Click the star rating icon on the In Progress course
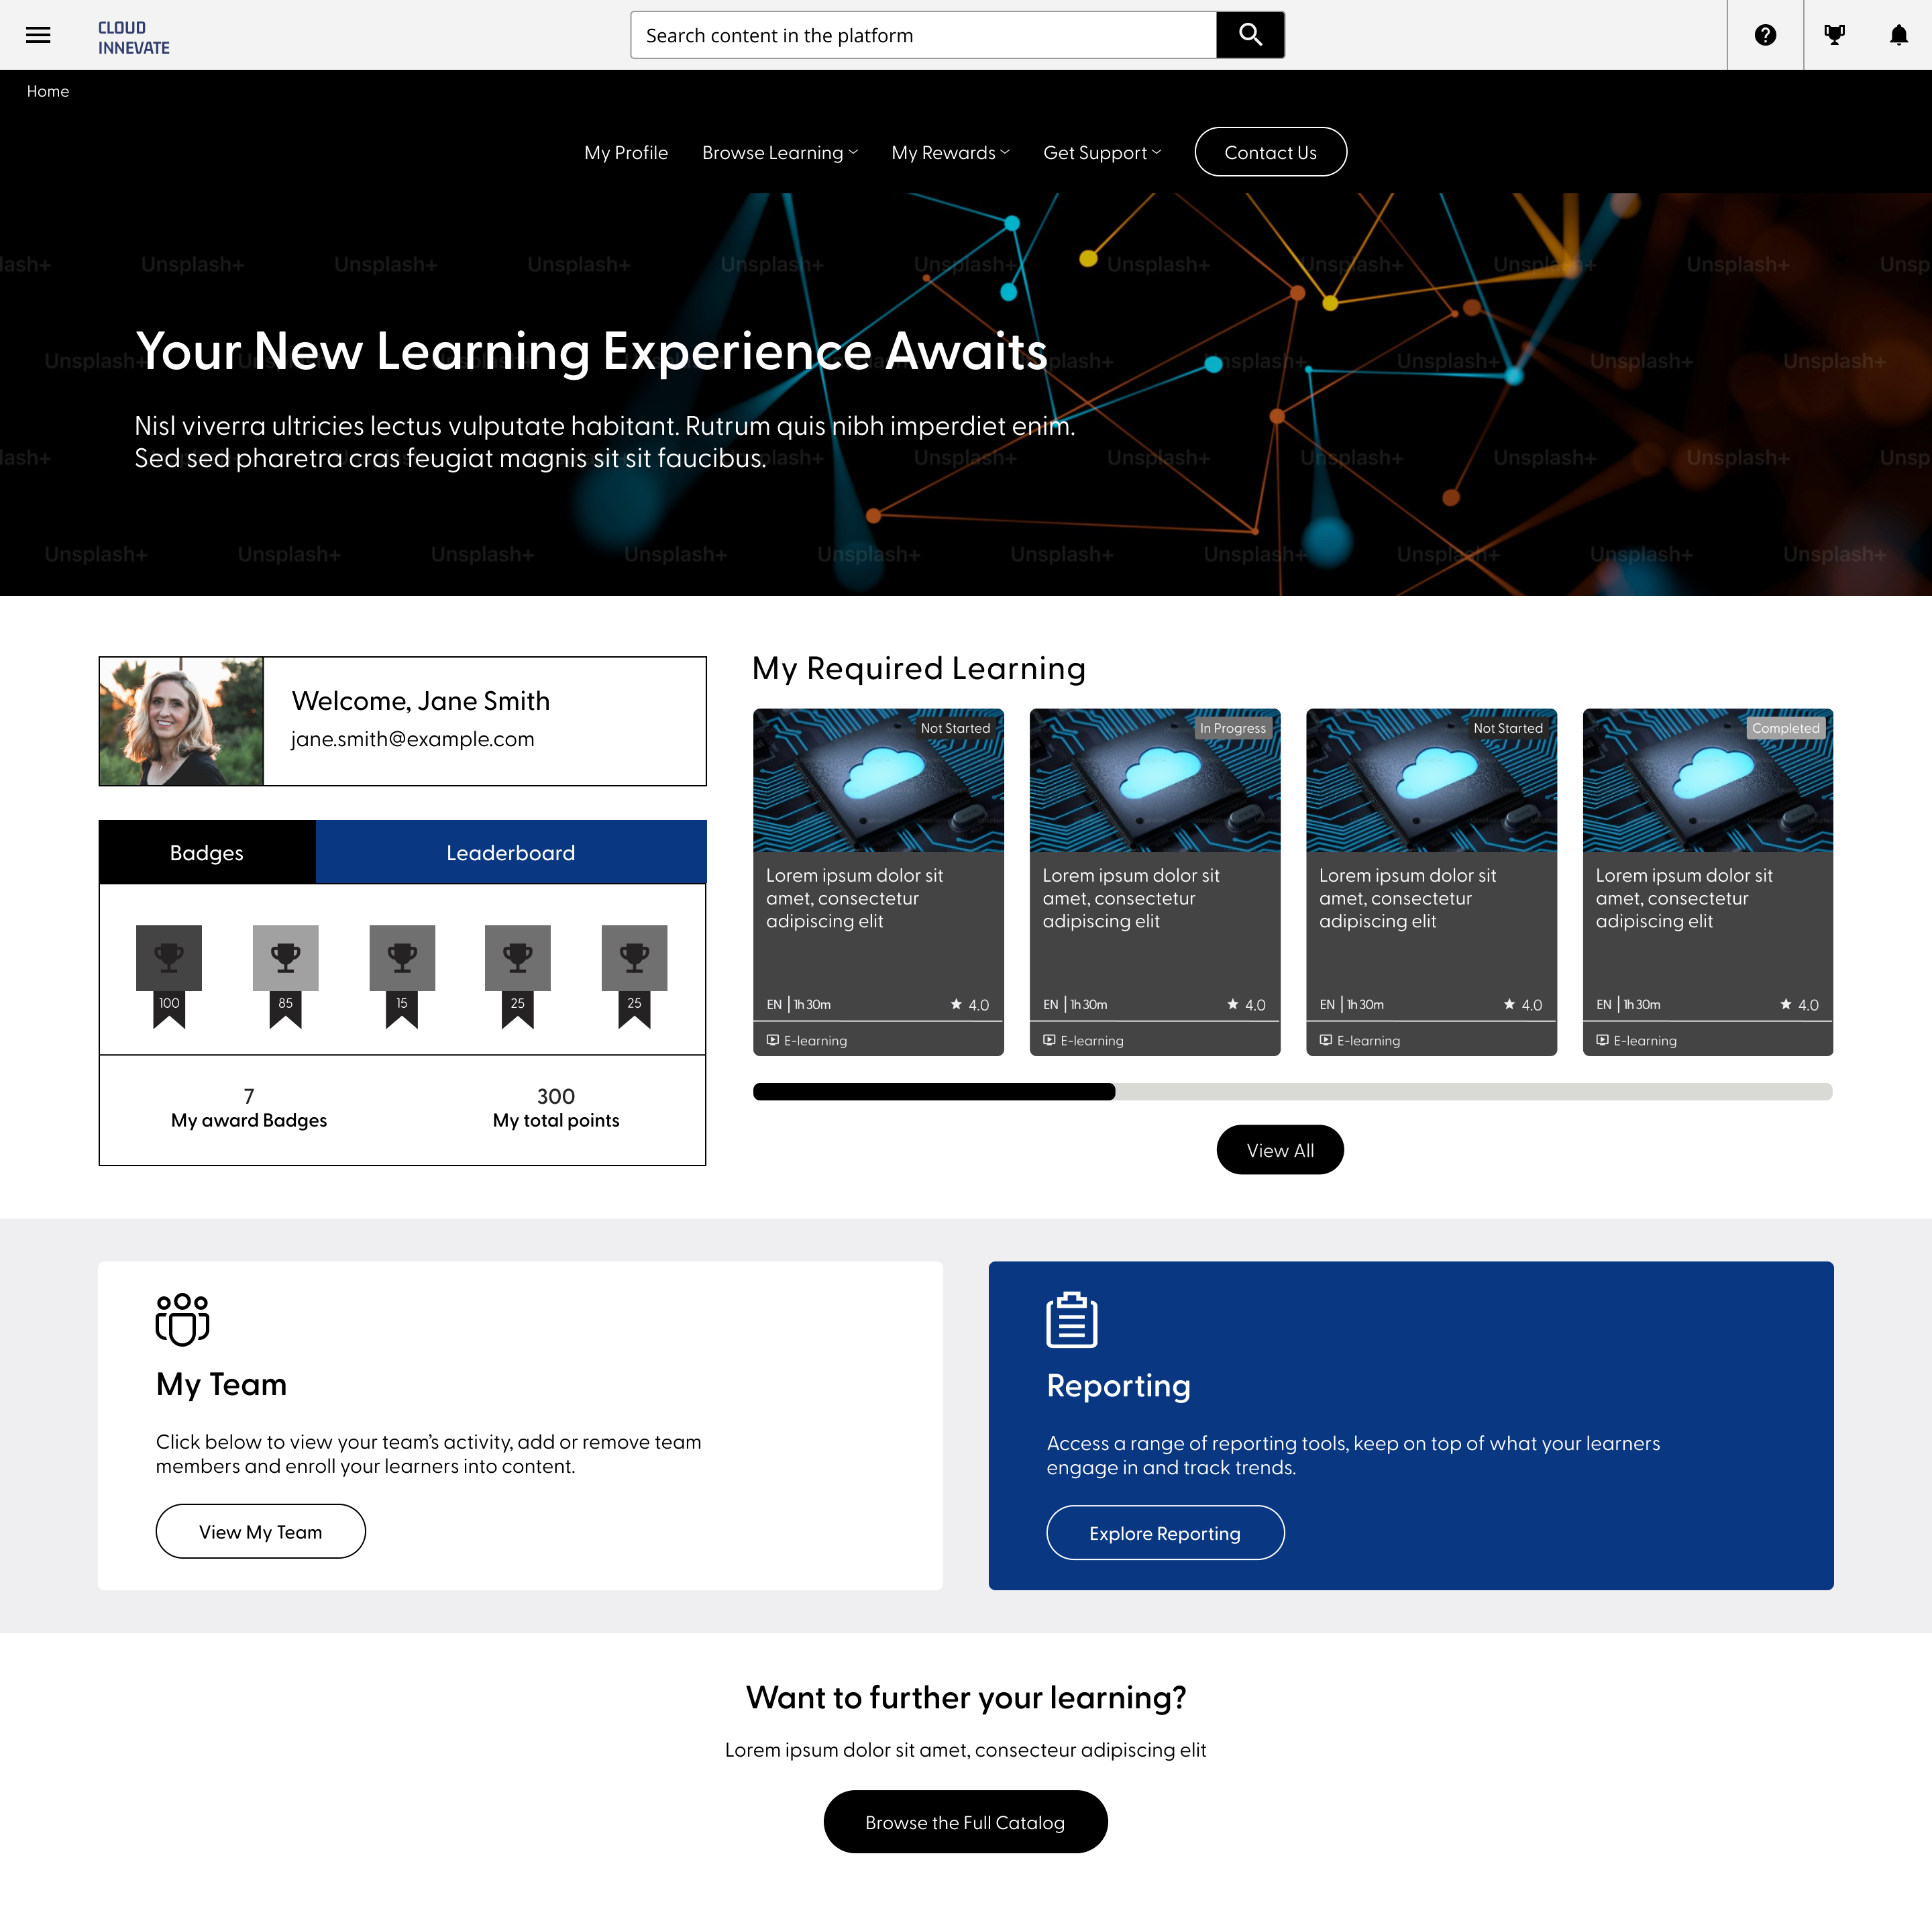 1232,1004
